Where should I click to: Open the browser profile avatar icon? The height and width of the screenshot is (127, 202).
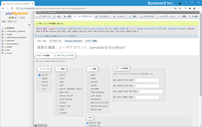(x=194, y=9)
